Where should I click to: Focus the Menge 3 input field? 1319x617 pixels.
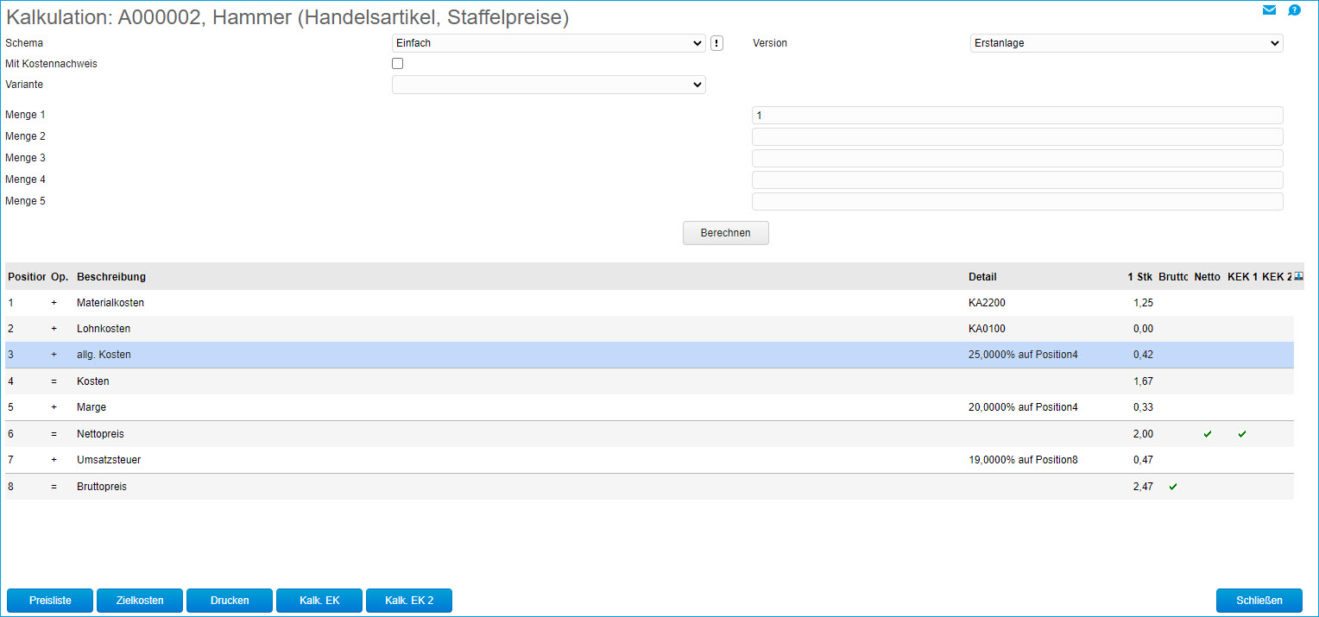coord(1018,159)
